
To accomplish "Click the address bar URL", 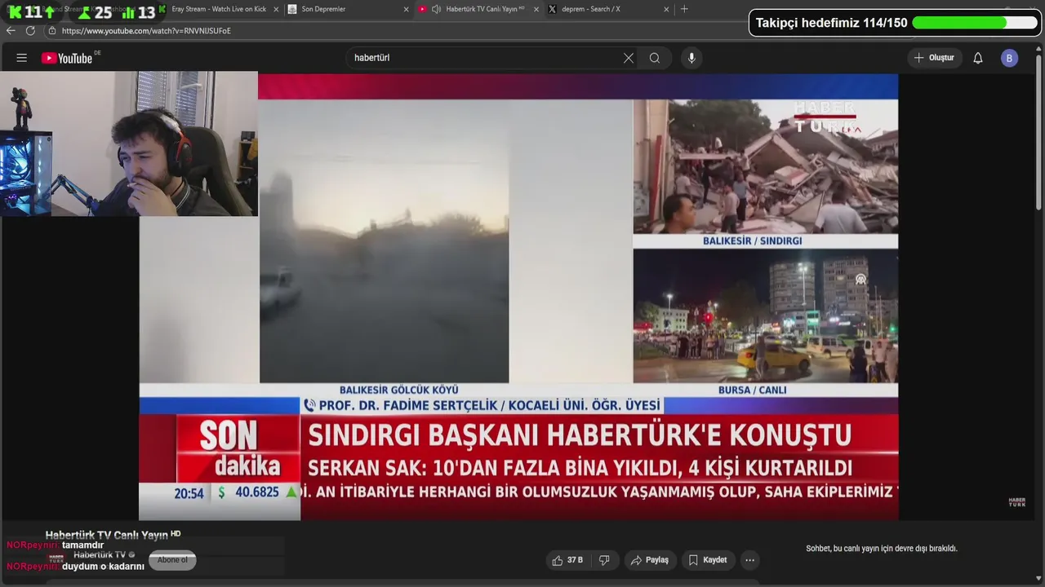I will point(146,31).
